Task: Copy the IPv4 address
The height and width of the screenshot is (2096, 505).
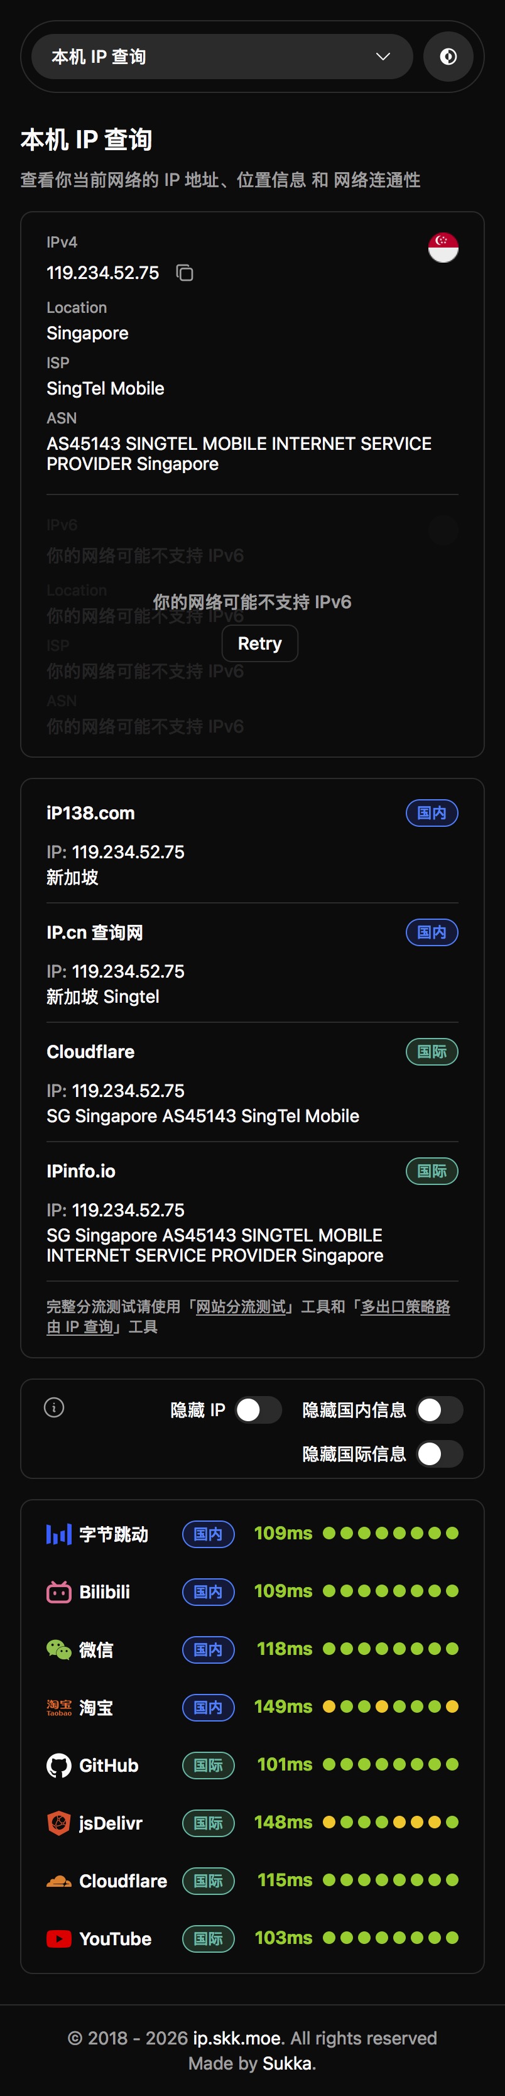Action: coord(185,273)
